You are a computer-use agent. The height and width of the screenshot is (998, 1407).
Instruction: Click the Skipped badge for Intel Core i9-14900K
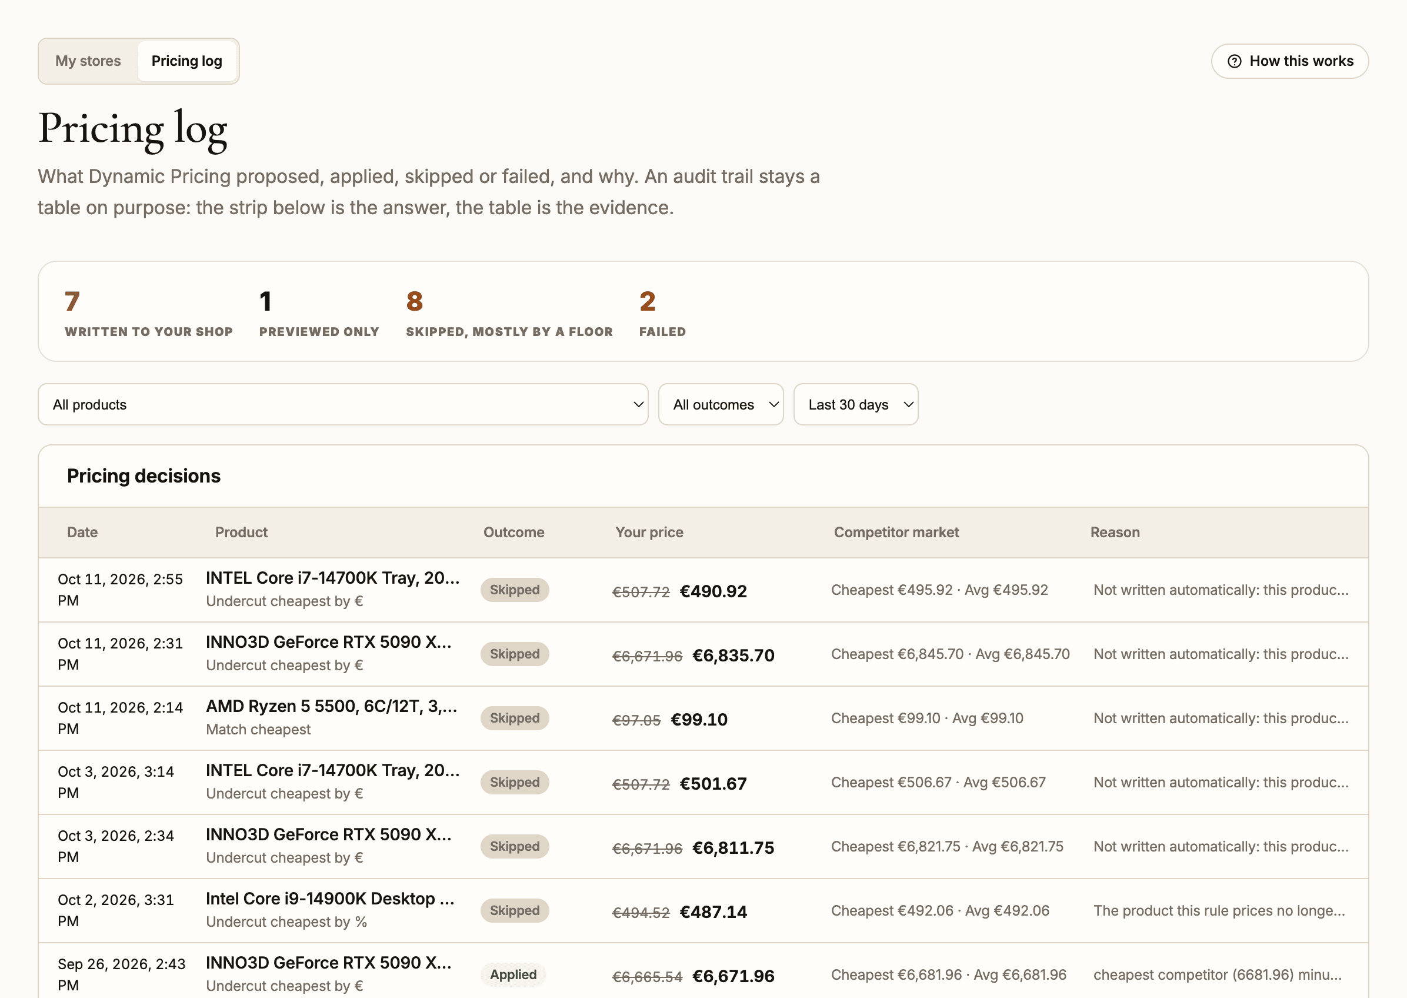(515, 911)
